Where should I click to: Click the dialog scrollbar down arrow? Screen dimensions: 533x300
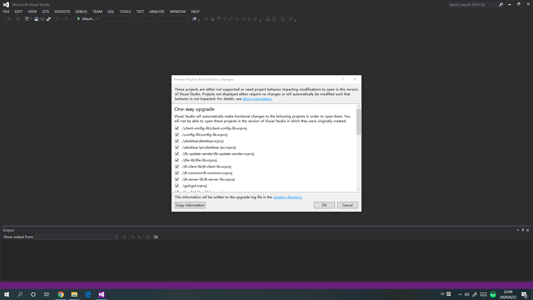click(359, 189)
